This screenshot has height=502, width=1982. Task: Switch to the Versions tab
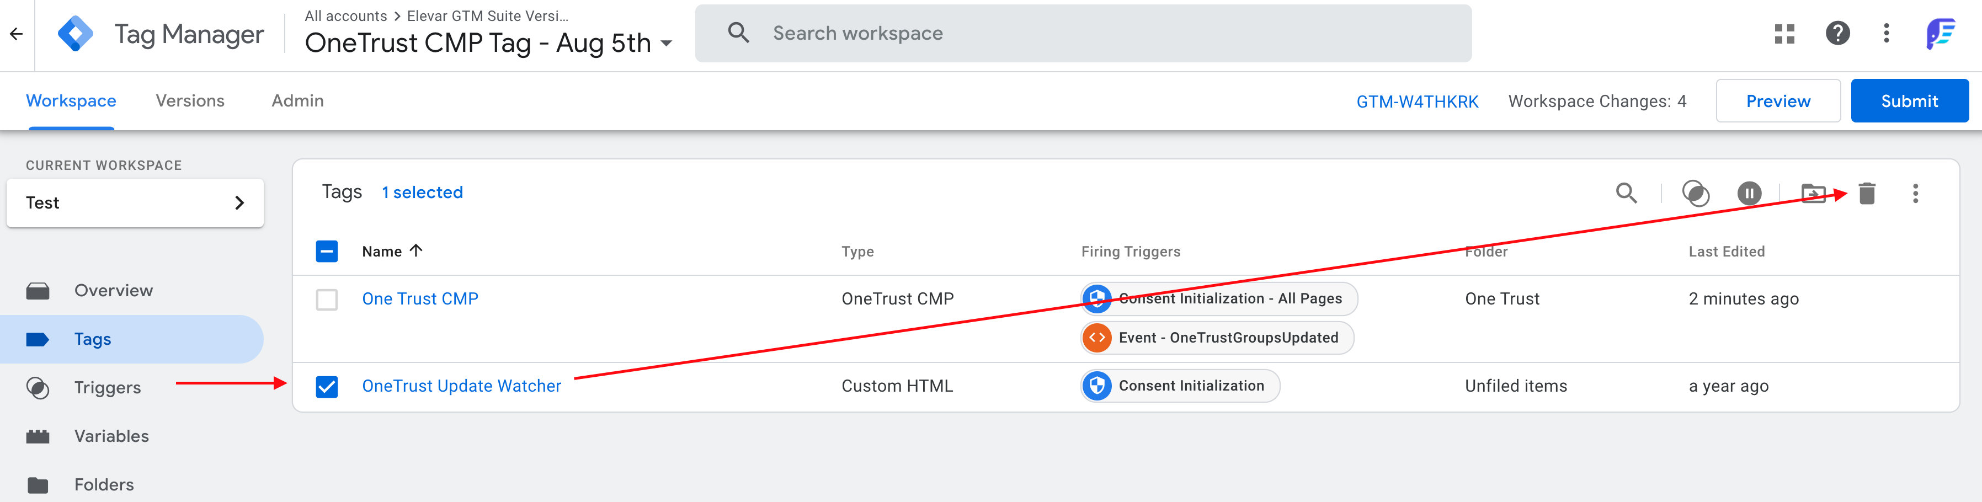(190, 101)
